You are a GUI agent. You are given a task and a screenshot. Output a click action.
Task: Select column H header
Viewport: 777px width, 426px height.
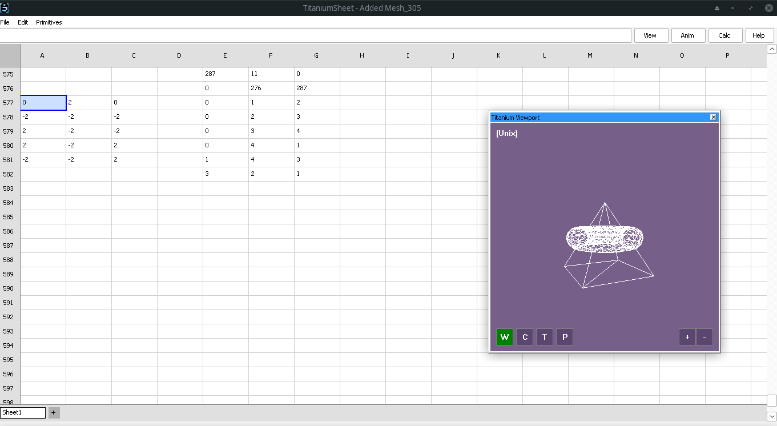(x=363, y=55)
